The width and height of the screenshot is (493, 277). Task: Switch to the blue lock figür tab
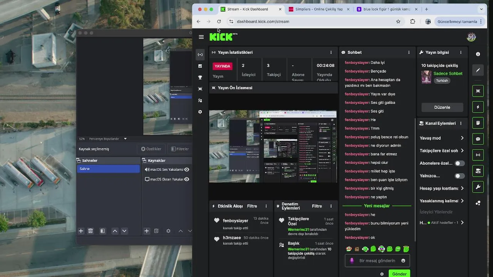(x=387, y=9)
